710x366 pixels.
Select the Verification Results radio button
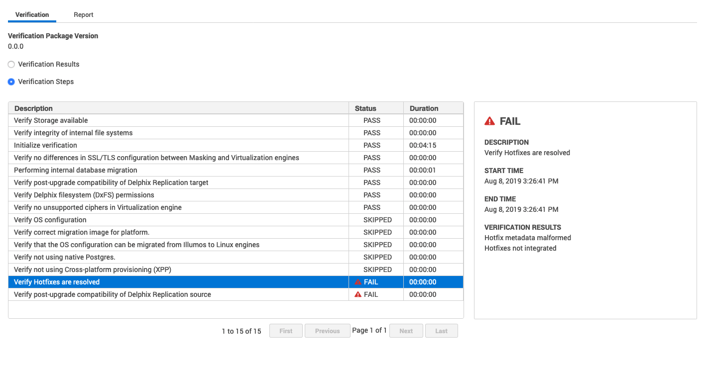click(x=11, y=64)
